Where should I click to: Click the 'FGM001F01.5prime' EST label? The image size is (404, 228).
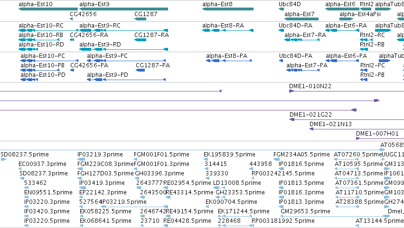click(x=161, y=155)
